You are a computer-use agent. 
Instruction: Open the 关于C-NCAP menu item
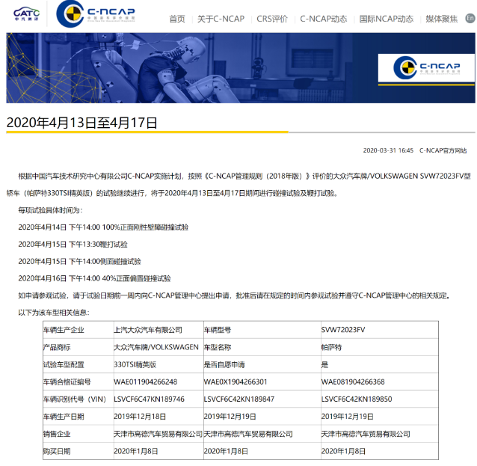[x=221, y=19]
